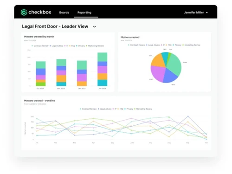Open the Boards tab
This screenshot has width=232, height=174.
point(64,13)
